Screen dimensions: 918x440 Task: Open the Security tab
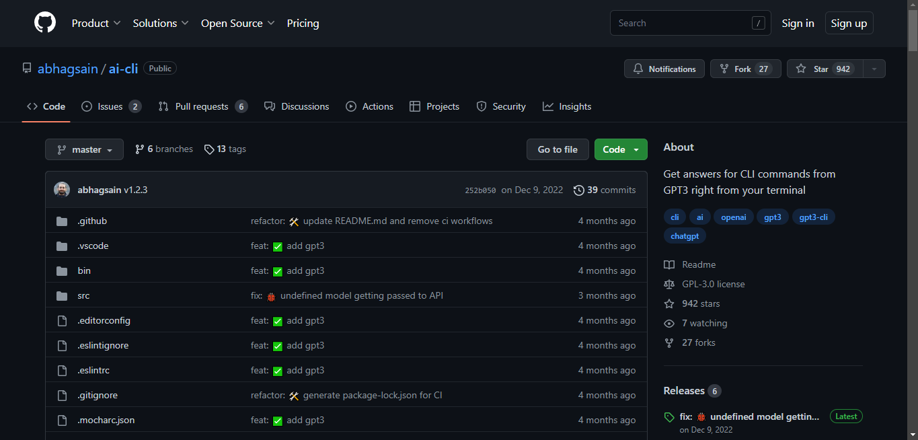click(501, 106)
